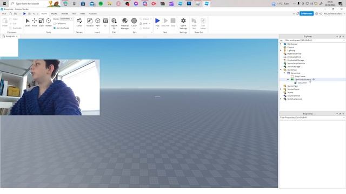Click the Explorer filter workspace field
Screen dimensions: 346x194
coord(313,40)
